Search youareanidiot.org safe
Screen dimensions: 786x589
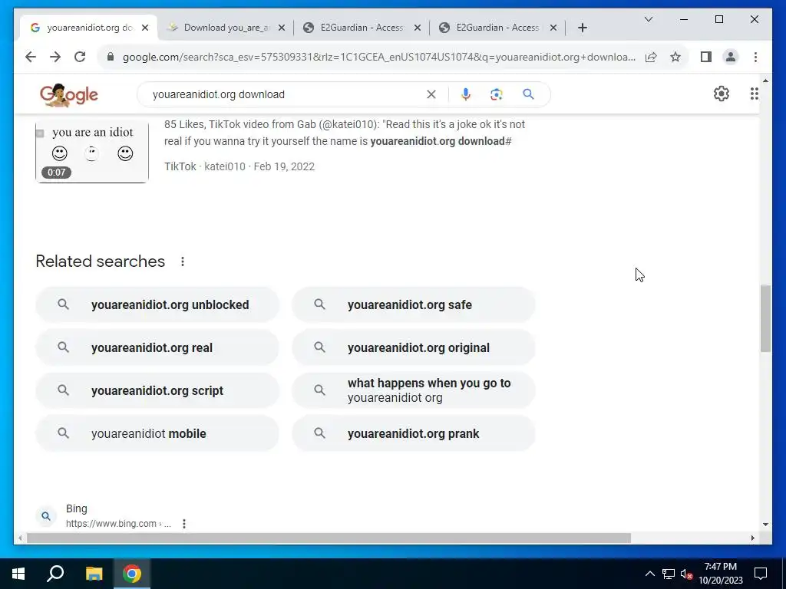(x=414, y=304)
